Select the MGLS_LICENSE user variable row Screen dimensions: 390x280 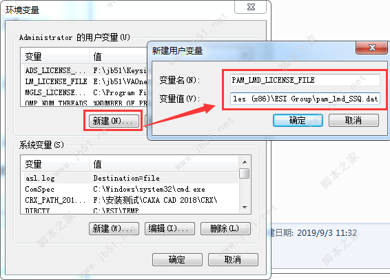pos(85,92)
